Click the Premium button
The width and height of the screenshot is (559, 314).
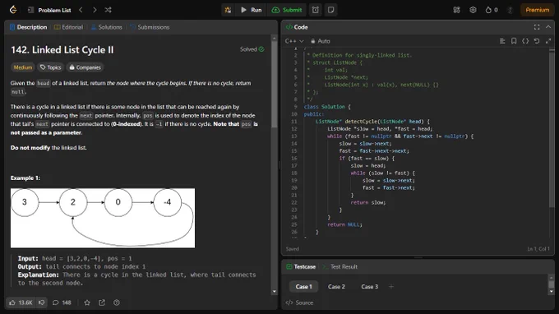(x=538, y=10)
